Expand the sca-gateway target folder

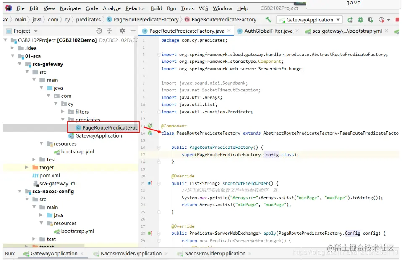(27, 167)
